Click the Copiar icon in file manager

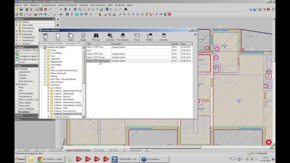pyautogui.click(x=71, y=36)
